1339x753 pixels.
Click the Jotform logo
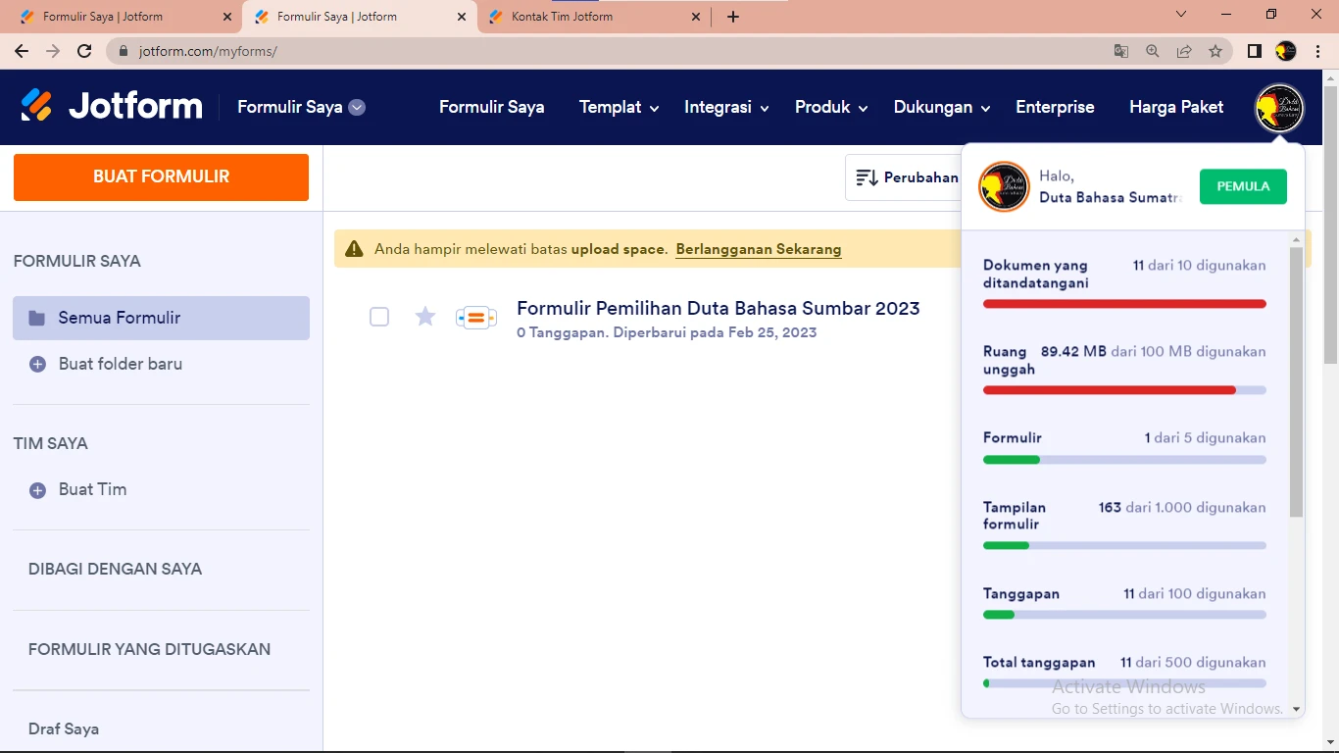(111, 106)
